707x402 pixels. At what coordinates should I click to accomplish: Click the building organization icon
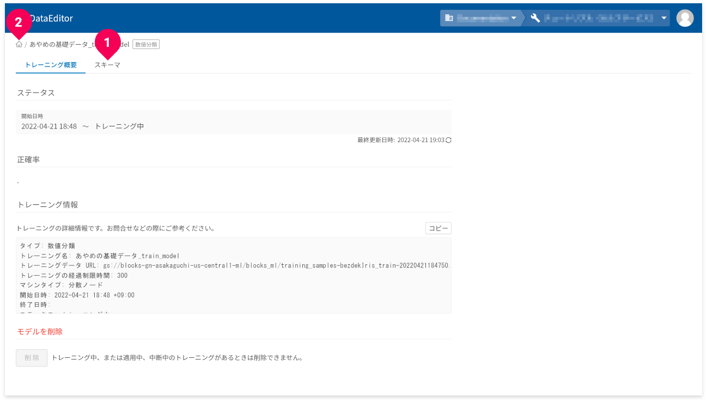tap(449, 18)
